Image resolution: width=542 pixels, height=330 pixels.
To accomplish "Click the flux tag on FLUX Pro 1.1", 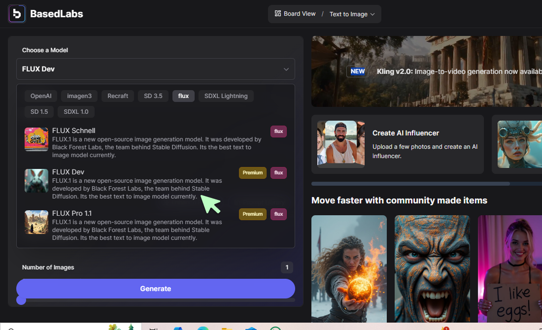I will (x=278, y=214).
